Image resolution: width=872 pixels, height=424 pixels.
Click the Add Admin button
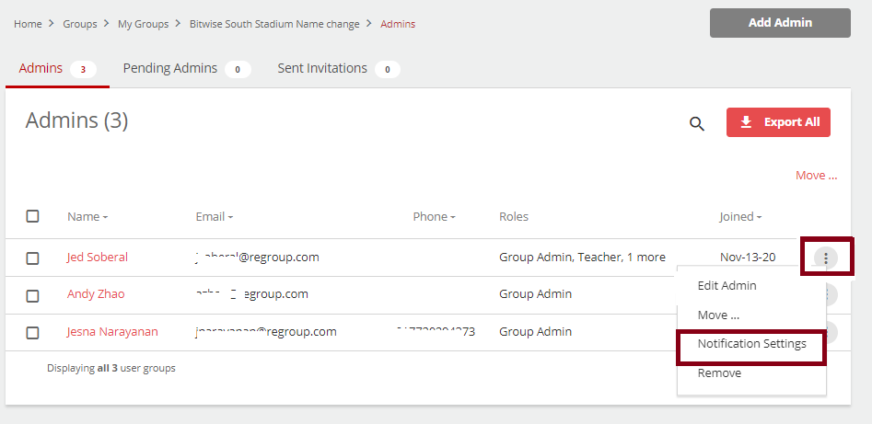[x=780, y=23]
